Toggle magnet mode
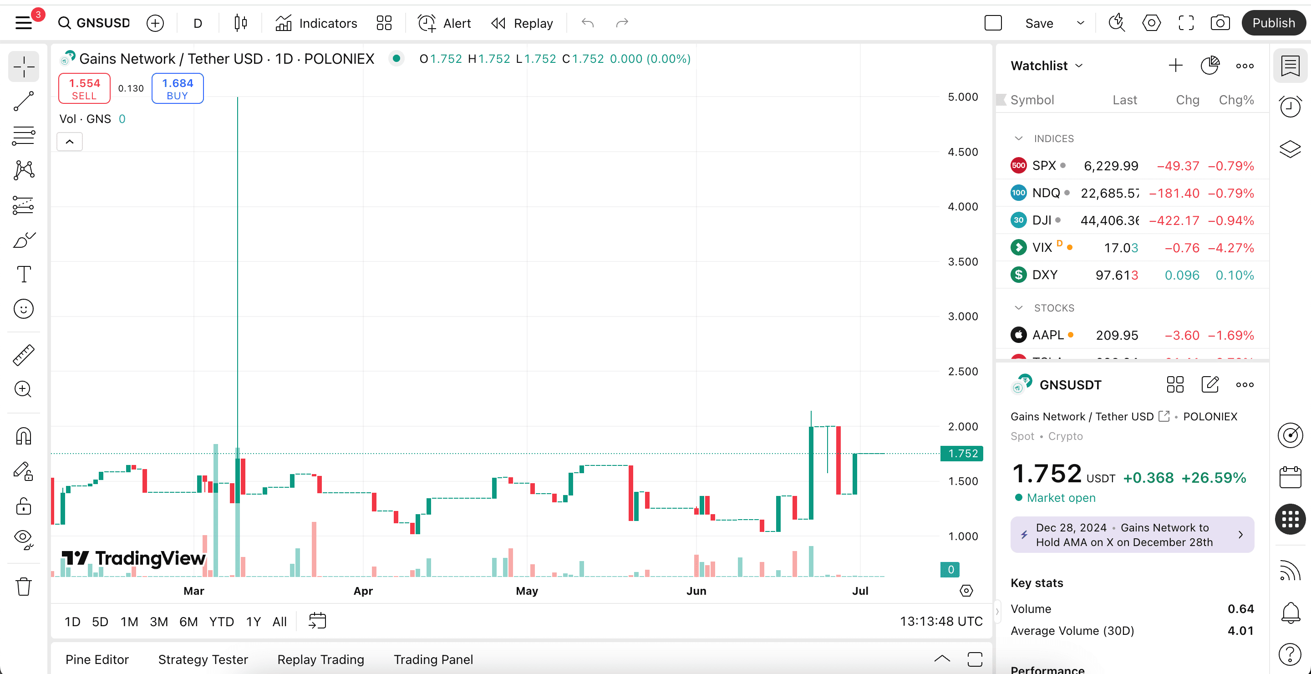This screenshot has height=674, width=1311. pyautogui.click(x=23, y=436)
